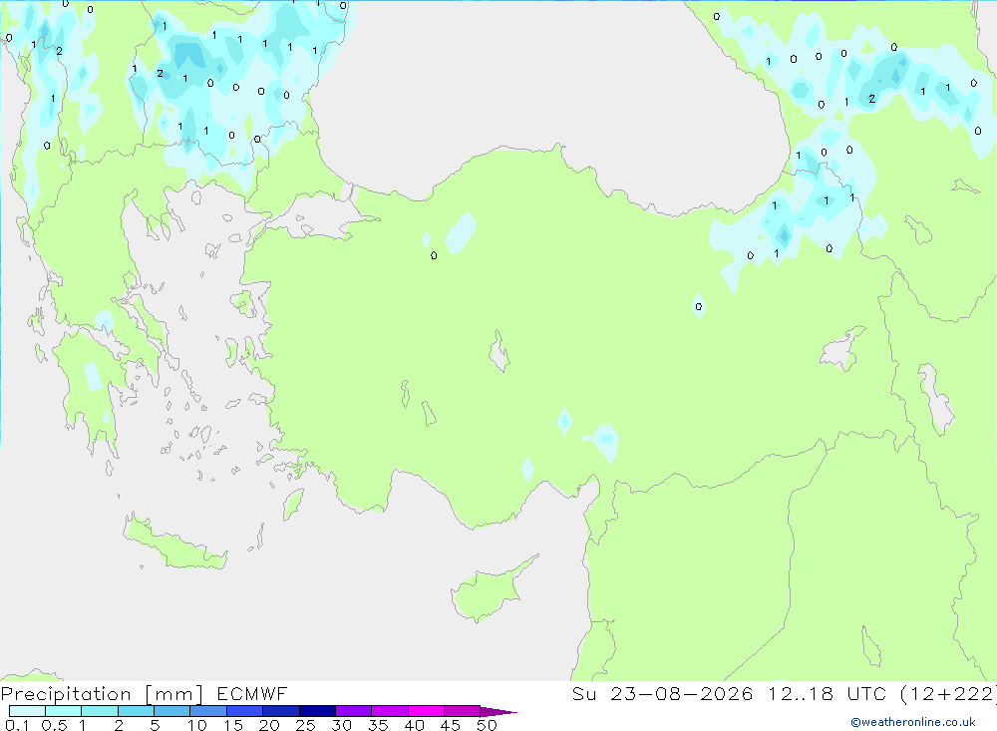Screen dimensions: 997x731
Task: Click the '12..18 UTC' time text
Action: 828,693
